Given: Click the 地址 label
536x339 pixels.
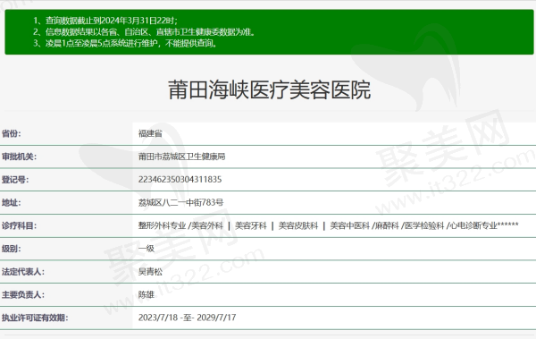Looking at the screenshot, I should pos(12,203).
